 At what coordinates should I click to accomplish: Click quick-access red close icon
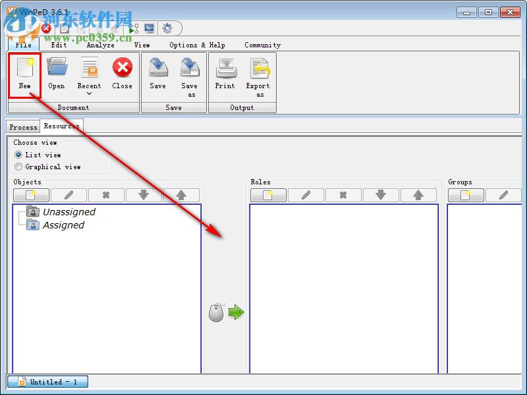46,28
